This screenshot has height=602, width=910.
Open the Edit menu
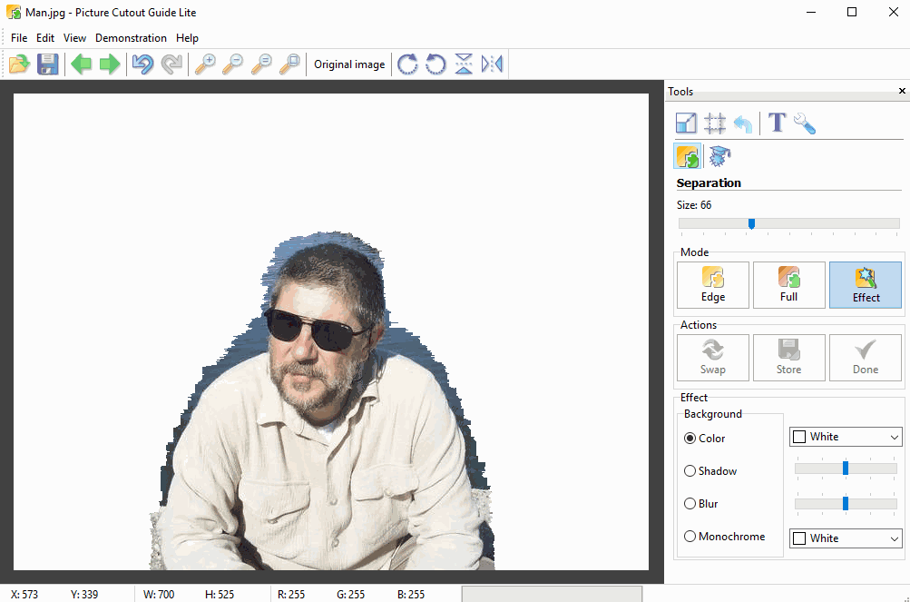(45, 38)
